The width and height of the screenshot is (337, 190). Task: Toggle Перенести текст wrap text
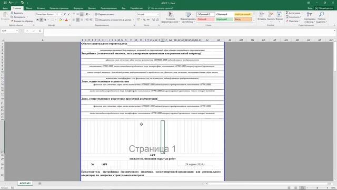(104, 14)
